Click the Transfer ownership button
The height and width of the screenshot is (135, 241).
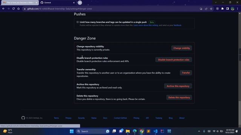pos(186,73)
